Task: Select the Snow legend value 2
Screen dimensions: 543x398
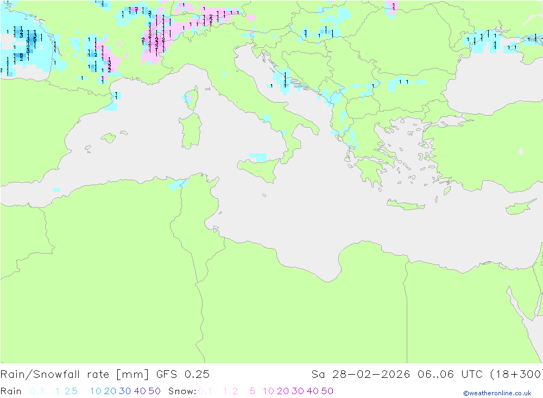Action: (235, 391)
